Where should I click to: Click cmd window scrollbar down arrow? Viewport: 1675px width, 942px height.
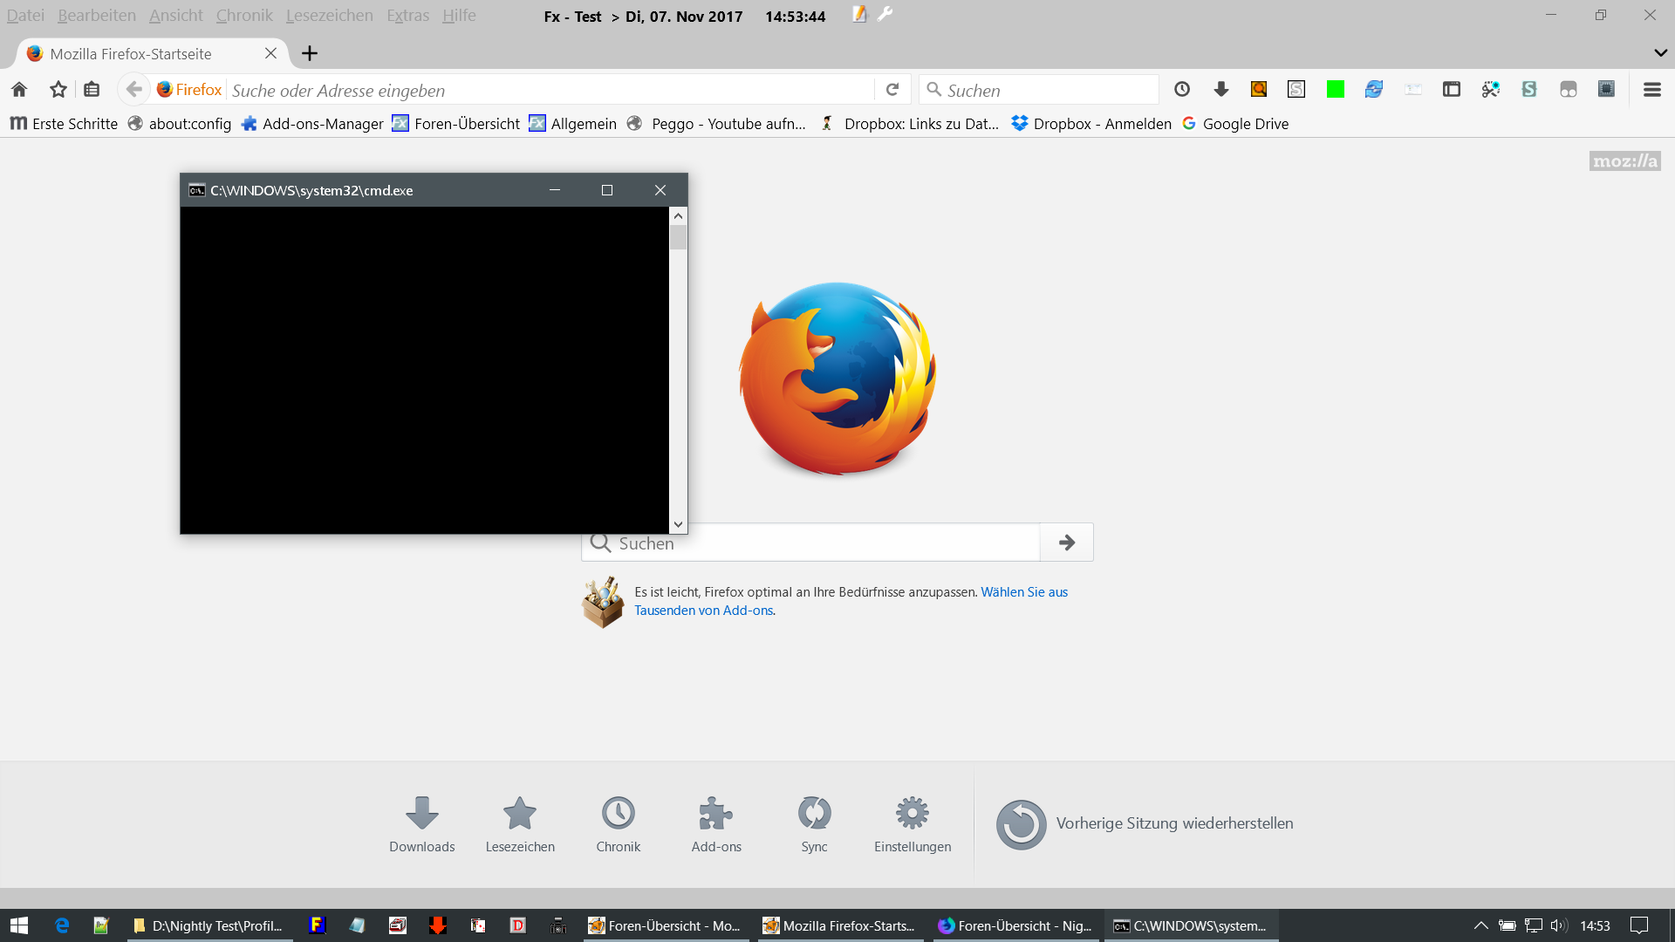(678, 525)
